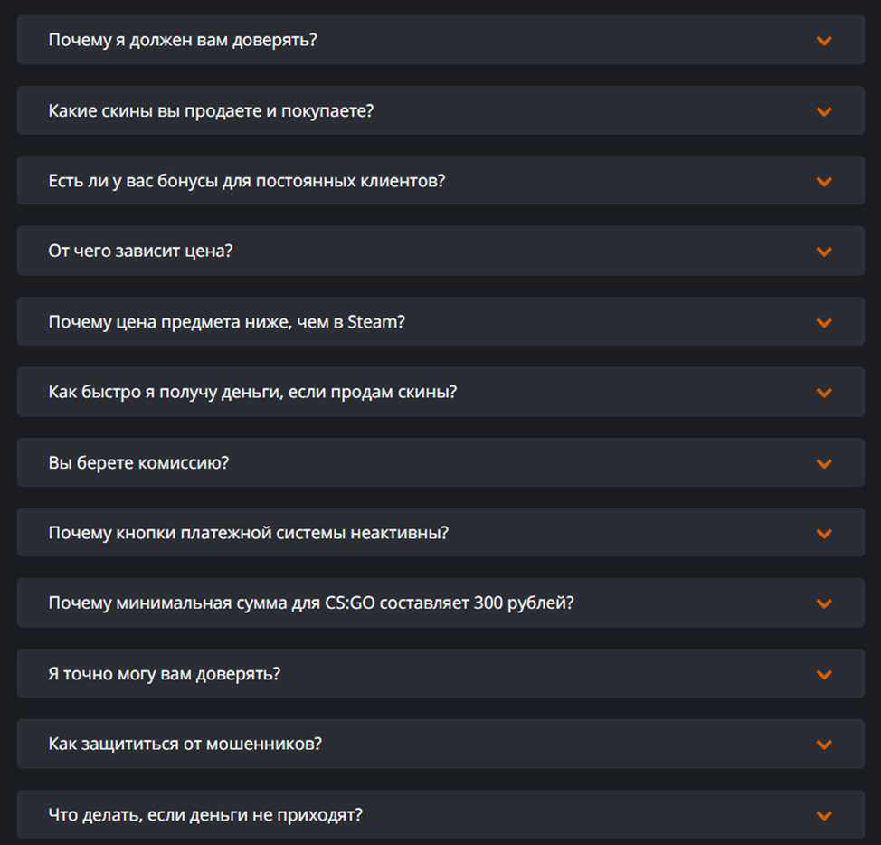Image resolution: width=881 pixels, height=845 pixels.
Task: Open 'Почему минимальная сумма для CS:GO' question text
Action: point(311,603)
